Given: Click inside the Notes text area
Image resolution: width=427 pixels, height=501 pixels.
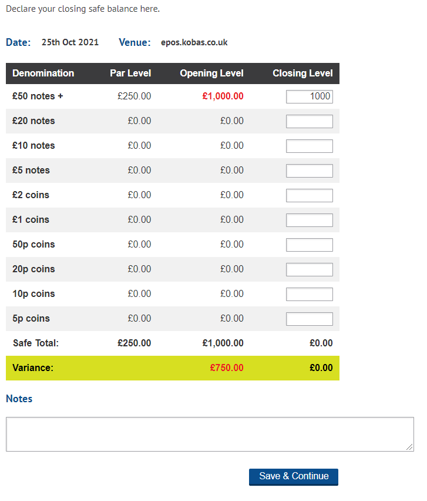Looking at the screenshot, I should point(209,434).
